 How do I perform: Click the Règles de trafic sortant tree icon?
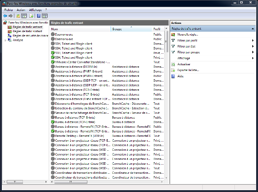(10, 31)
